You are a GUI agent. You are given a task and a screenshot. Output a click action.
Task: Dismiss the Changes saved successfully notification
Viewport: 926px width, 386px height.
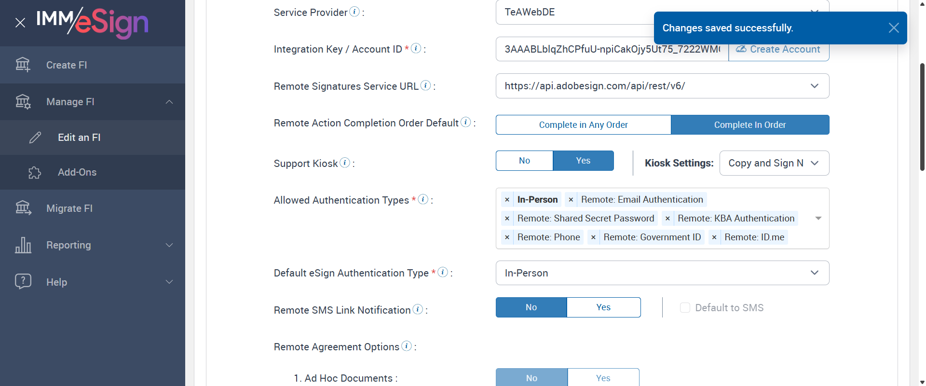(893, 28)
